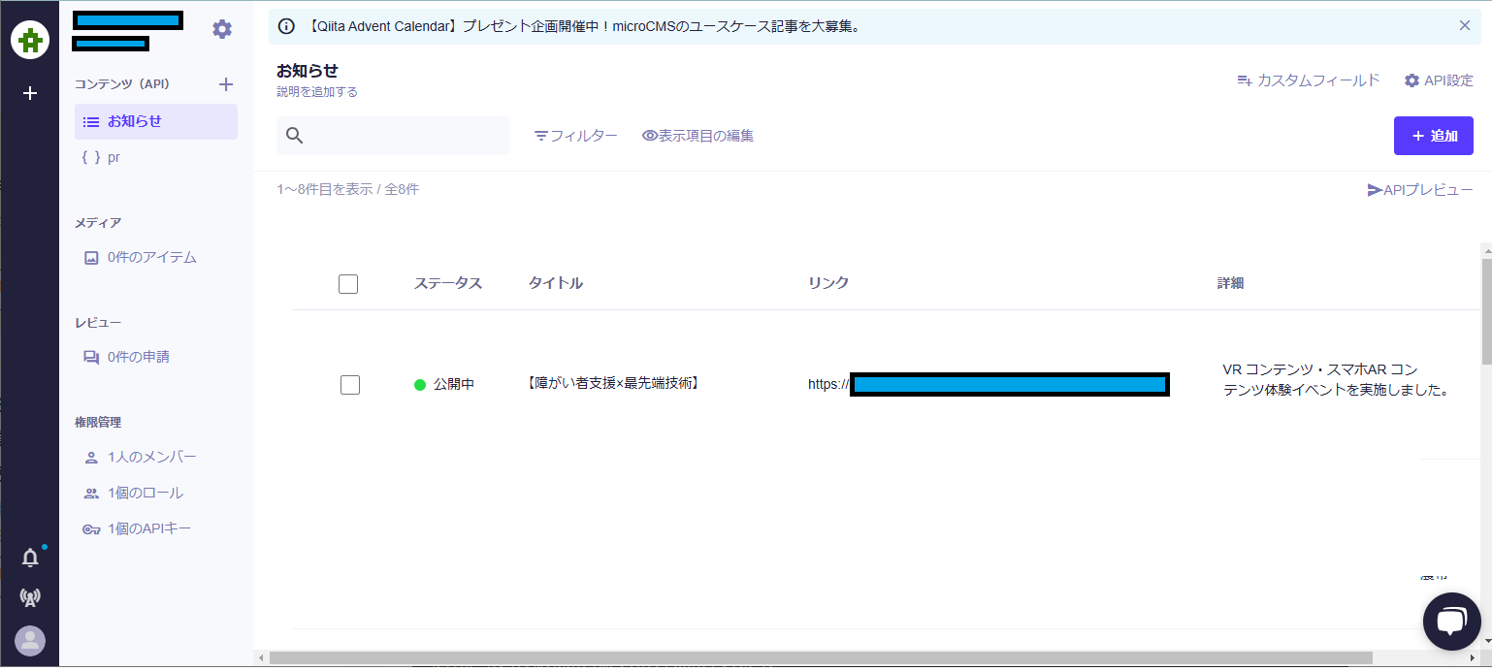Click the コンテンツ（API） section heading

[122, 84]
